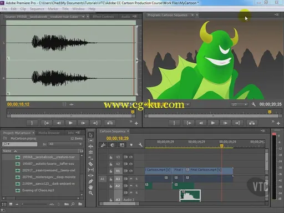
Task: Switch Project panel to icon view
Action: [x=11, y=204]
